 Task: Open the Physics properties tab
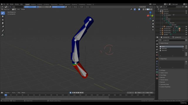[157, 67]
